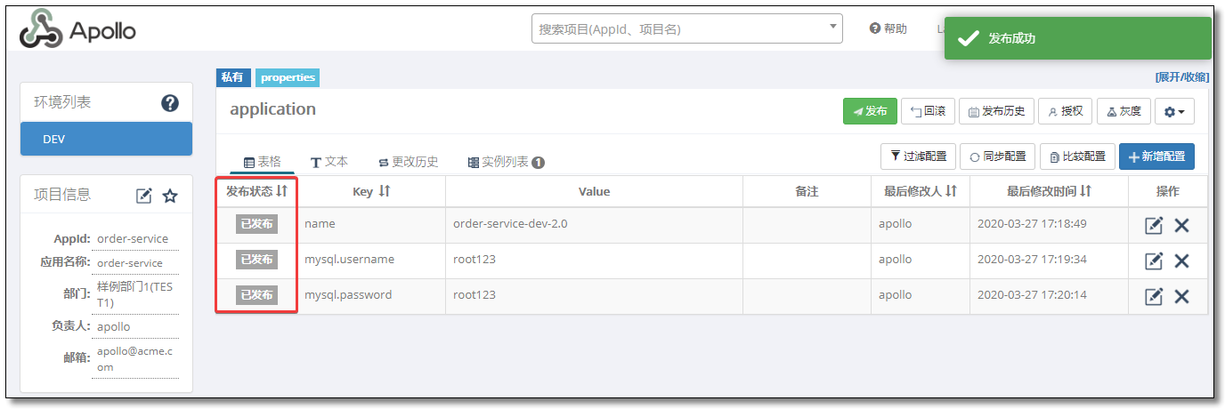Click the 已发布 badge in name row
The width and height of the screenshot is (1225, 409).
click(256, 224)
